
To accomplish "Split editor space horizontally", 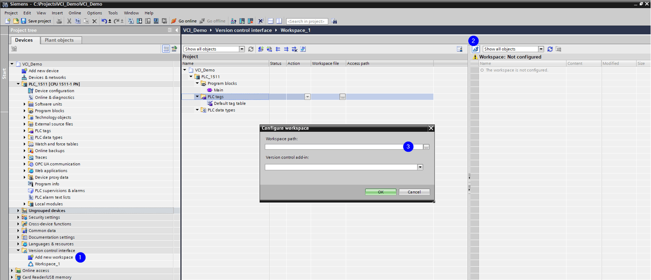I will pos(270,21).
